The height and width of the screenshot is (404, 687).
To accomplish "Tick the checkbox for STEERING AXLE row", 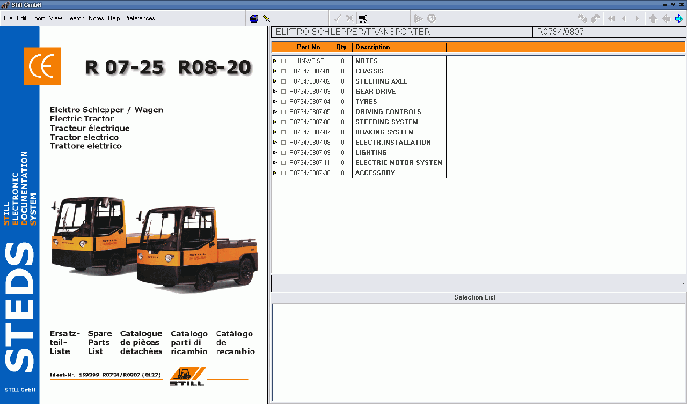I will pos(283,81).
